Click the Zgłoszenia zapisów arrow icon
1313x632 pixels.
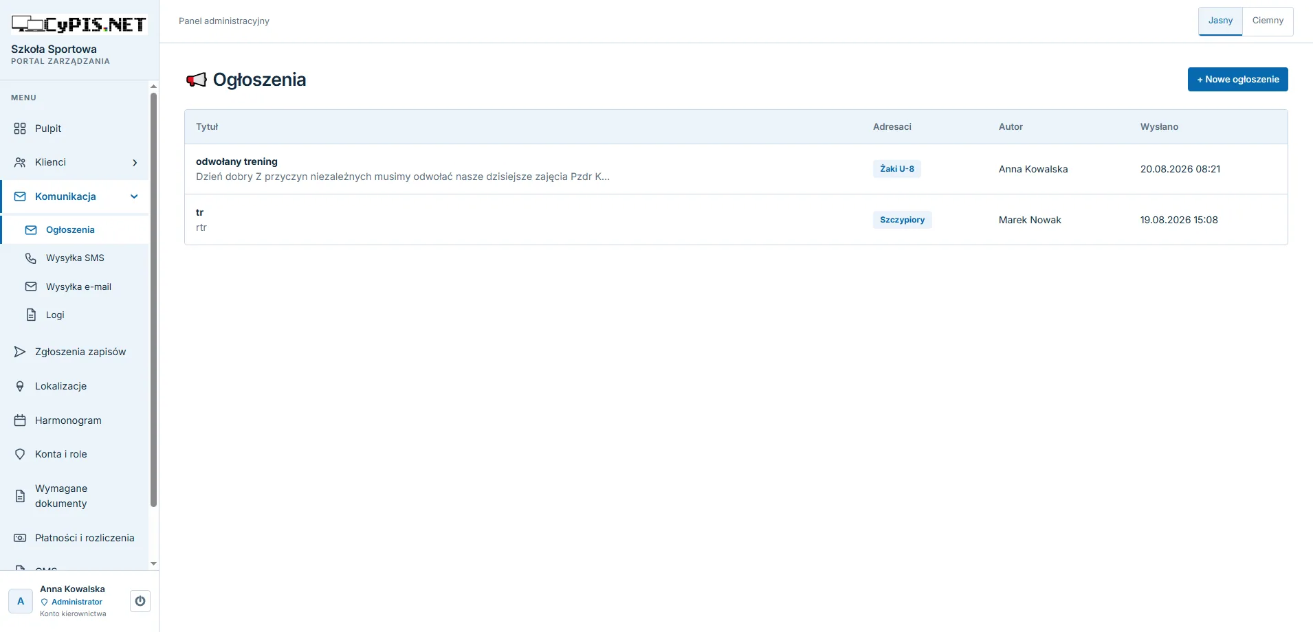20,352
